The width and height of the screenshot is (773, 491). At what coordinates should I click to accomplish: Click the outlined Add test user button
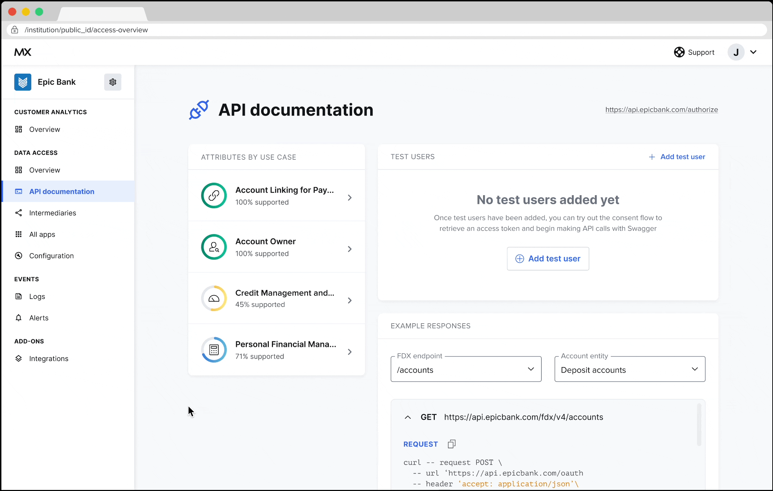tap(548, 259)
